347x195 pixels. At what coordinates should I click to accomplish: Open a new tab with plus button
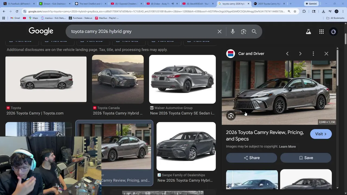tap(291, 4)
